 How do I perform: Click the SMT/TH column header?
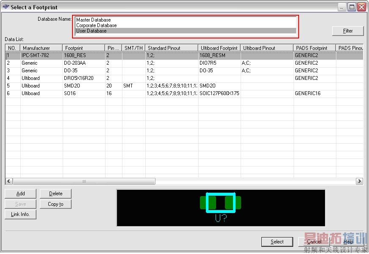[133, 48]
